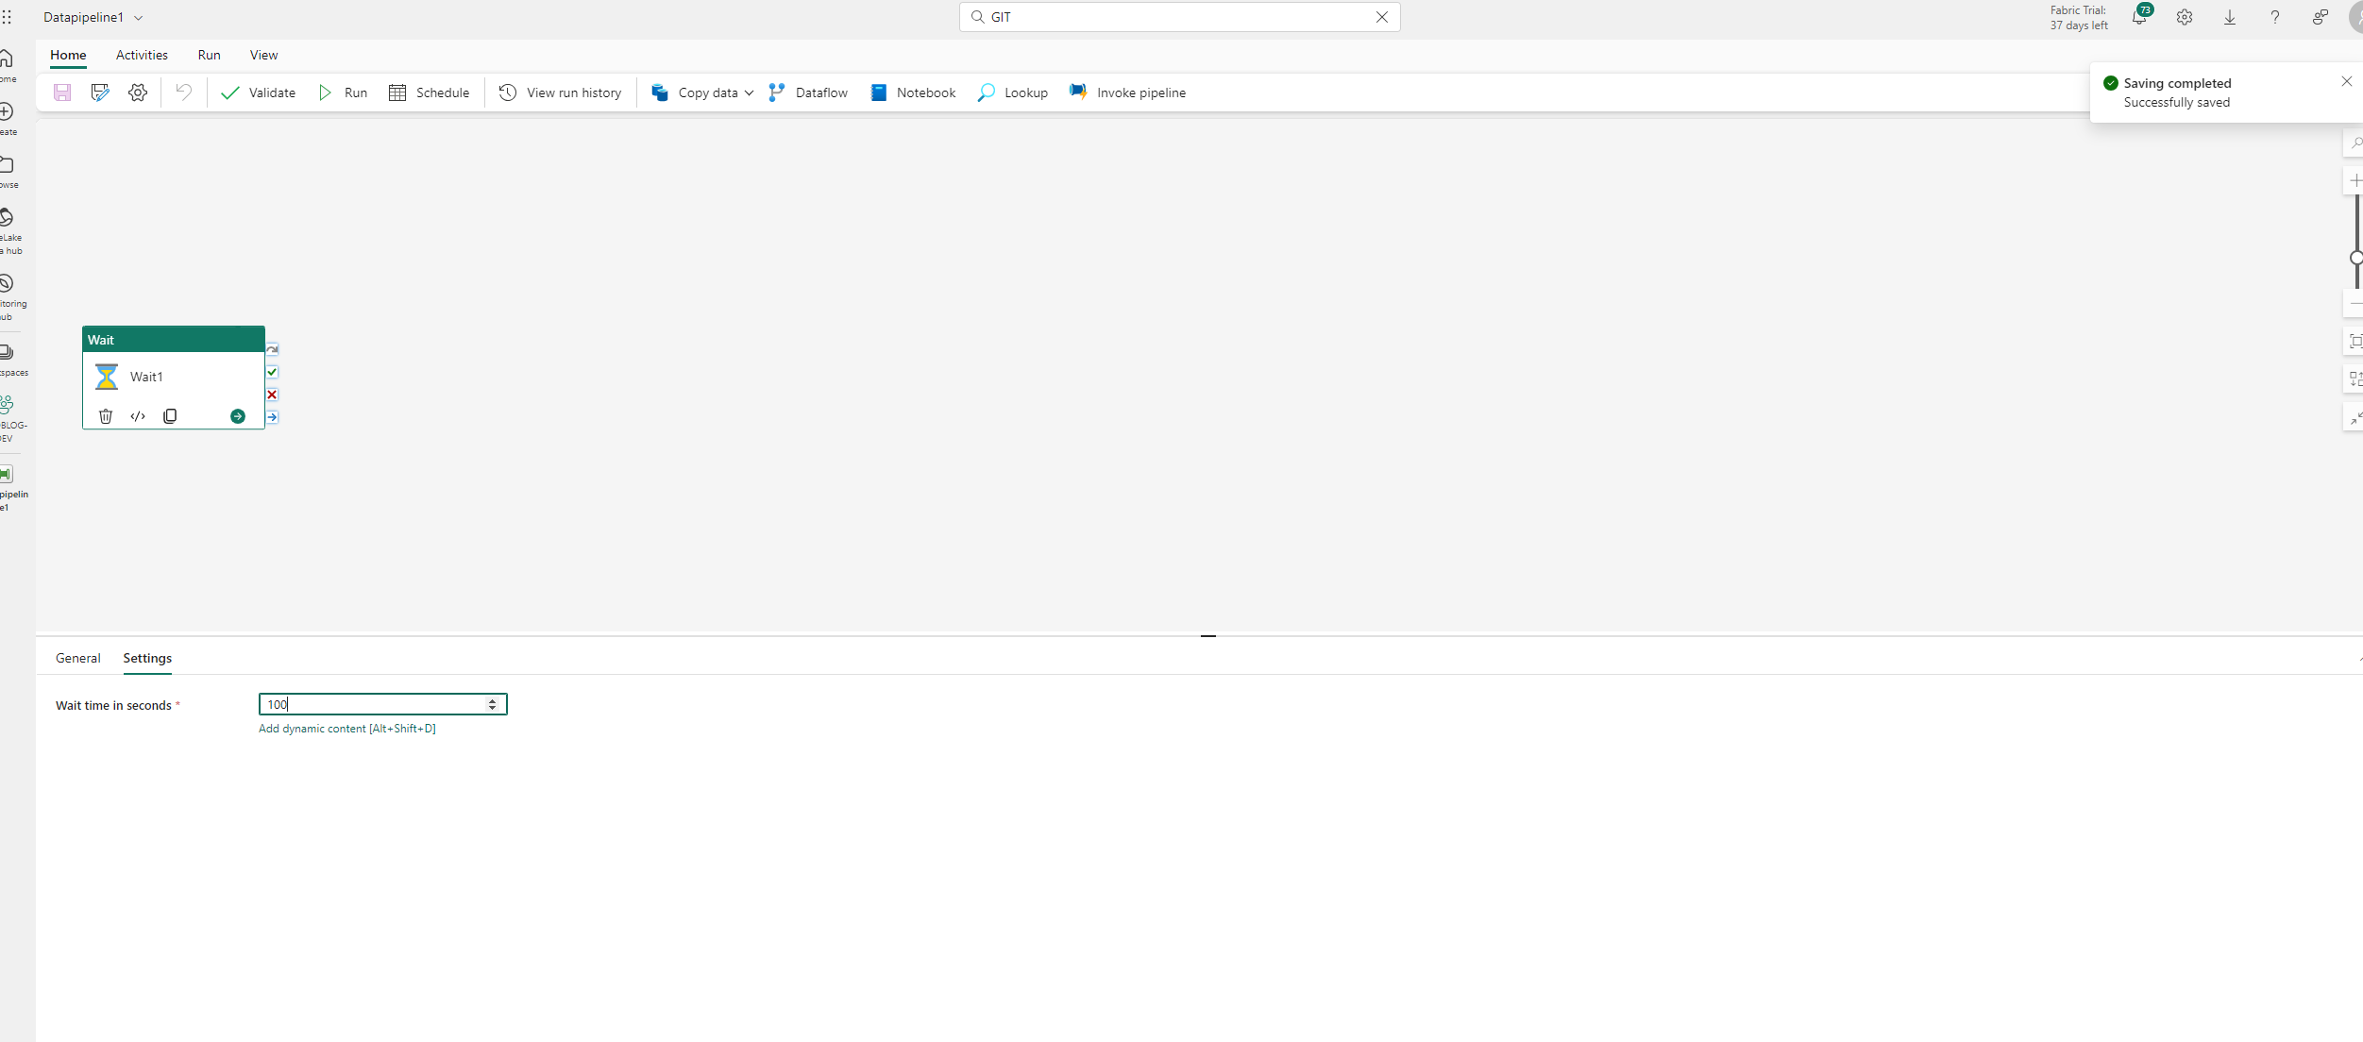
Task: Click the Validate pipeline button
Action: click(258, 92)
